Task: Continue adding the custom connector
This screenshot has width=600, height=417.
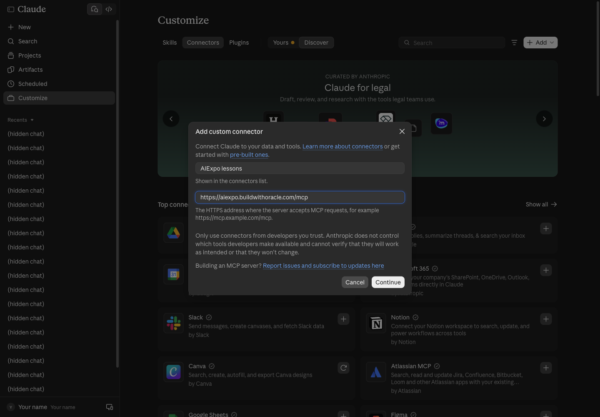Action: coord(388,282)
